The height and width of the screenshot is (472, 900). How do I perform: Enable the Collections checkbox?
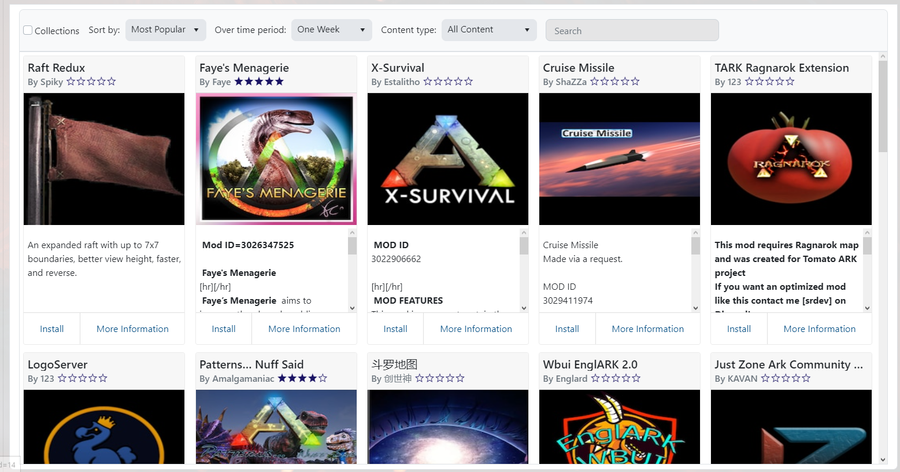click(28, 30)
